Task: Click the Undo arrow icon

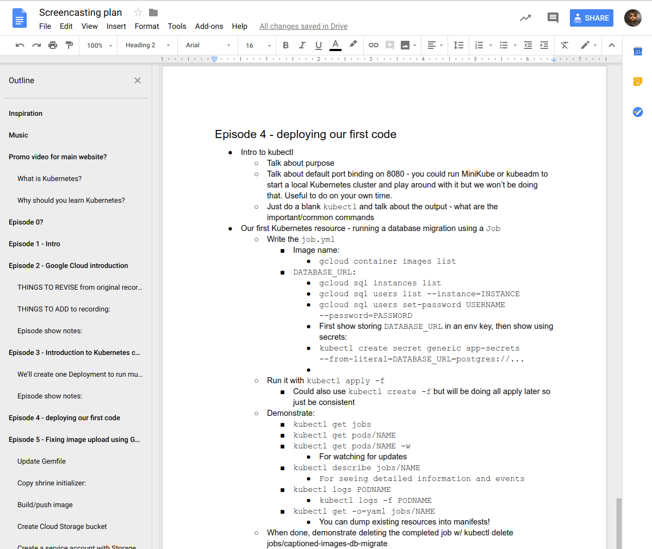Action: [x=20, y=45]
